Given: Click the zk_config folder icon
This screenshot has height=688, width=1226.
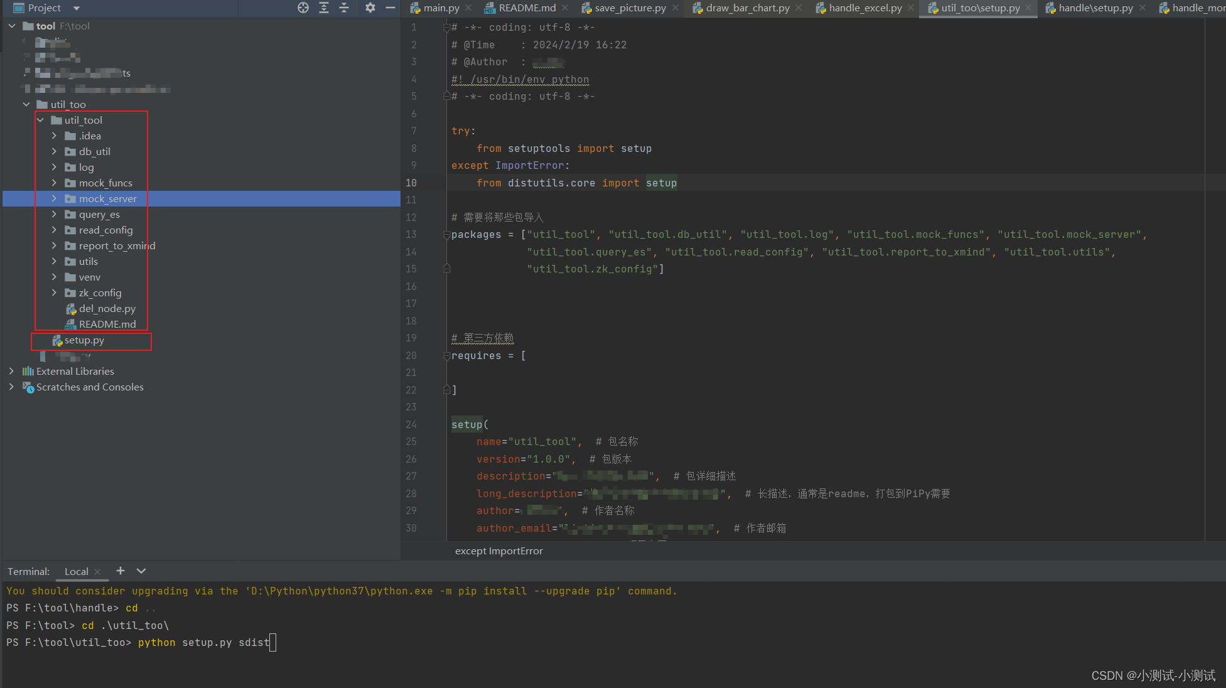Looking at the screenshot, I should (70, 293).
